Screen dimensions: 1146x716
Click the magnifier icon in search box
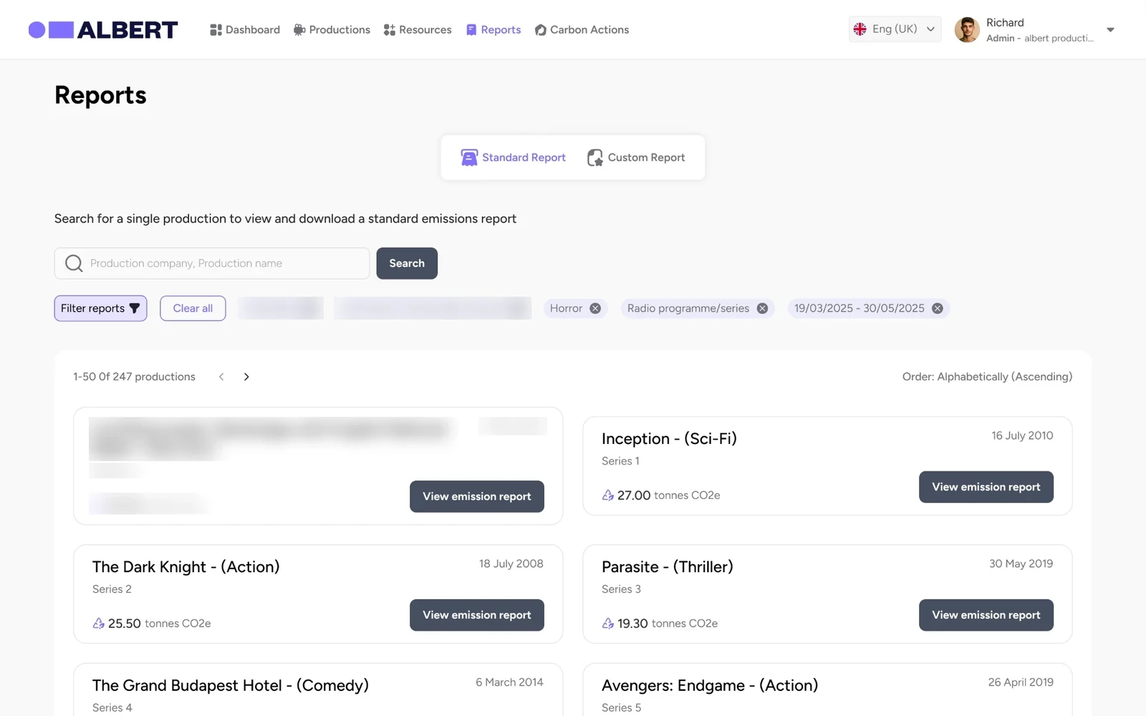(74, 263)
